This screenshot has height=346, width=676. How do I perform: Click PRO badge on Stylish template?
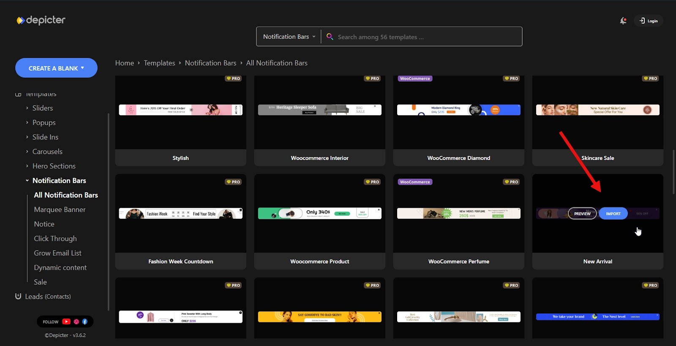pos(233,79)
